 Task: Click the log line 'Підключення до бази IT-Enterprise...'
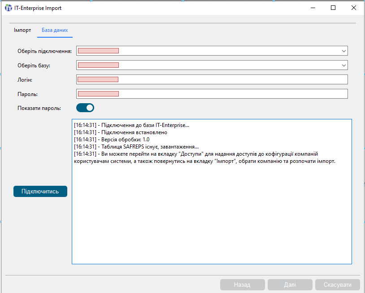(131, 125)
